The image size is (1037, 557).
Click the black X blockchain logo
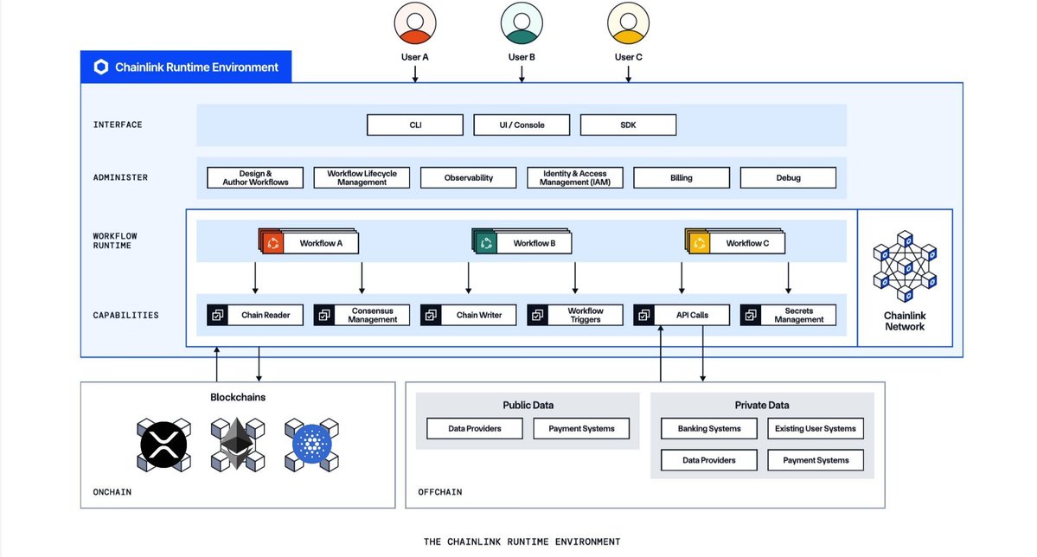point(163,445)
